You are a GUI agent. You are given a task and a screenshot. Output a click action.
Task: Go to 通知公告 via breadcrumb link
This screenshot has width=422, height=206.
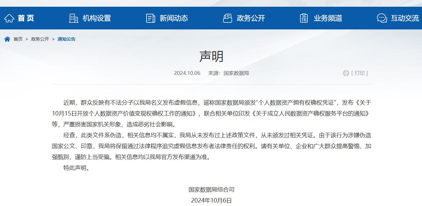[x=66, y=39]
